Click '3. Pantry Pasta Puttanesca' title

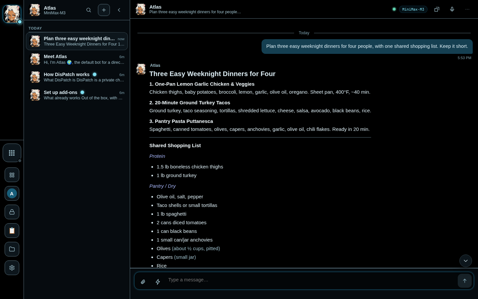pyautogui.click(x=181, y=121)
